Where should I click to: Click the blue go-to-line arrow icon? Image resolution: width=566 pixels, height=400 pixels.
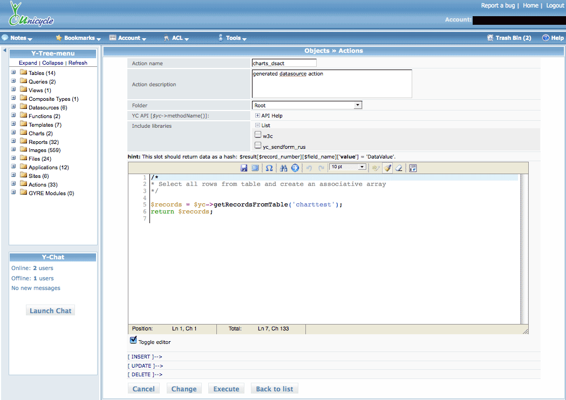pyautogui.click(x=295, y=168)
